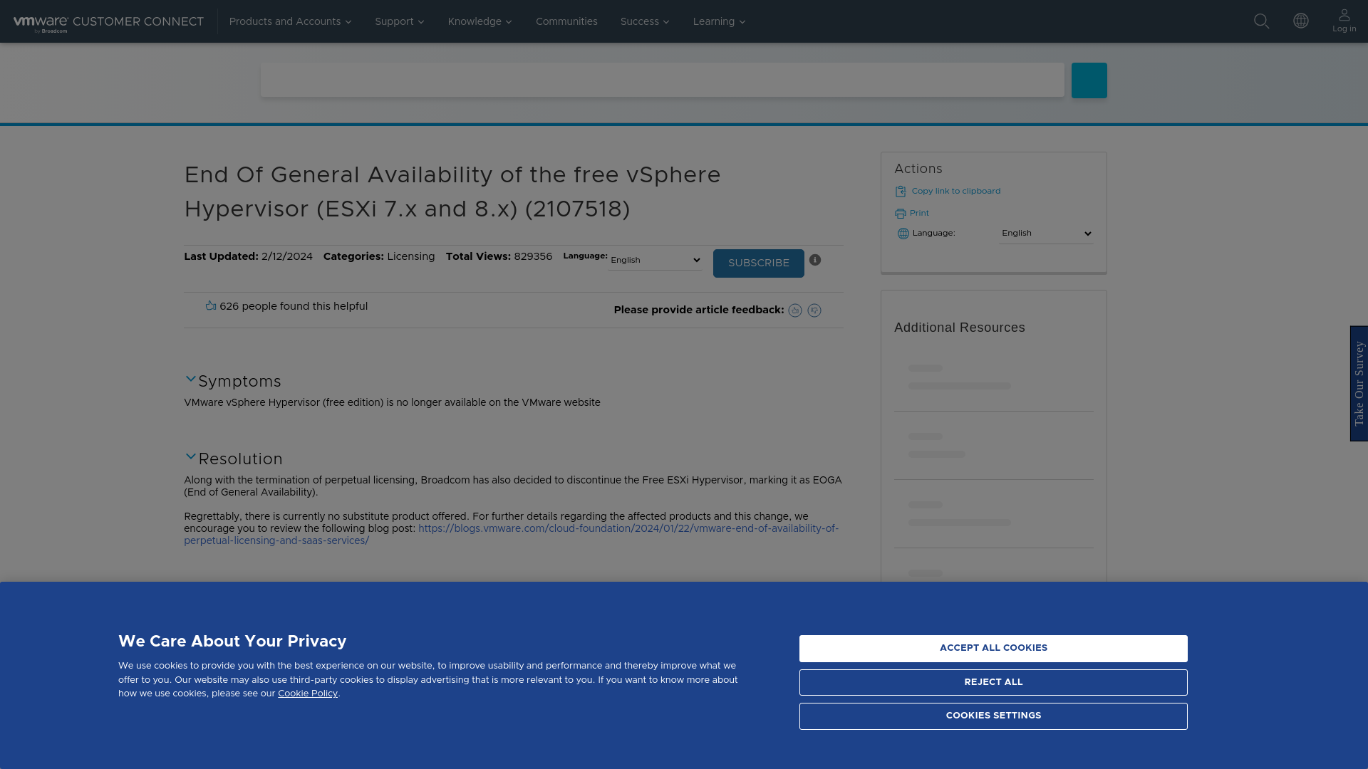Open Language dropdown in Actions panel
1368x769 pixels.
(x=1046, y=234)
